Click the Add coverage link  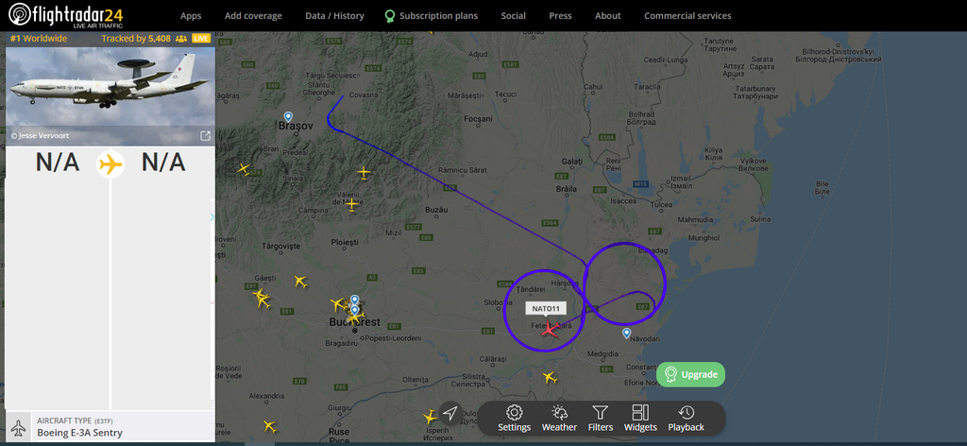click(x=253, y=16)
